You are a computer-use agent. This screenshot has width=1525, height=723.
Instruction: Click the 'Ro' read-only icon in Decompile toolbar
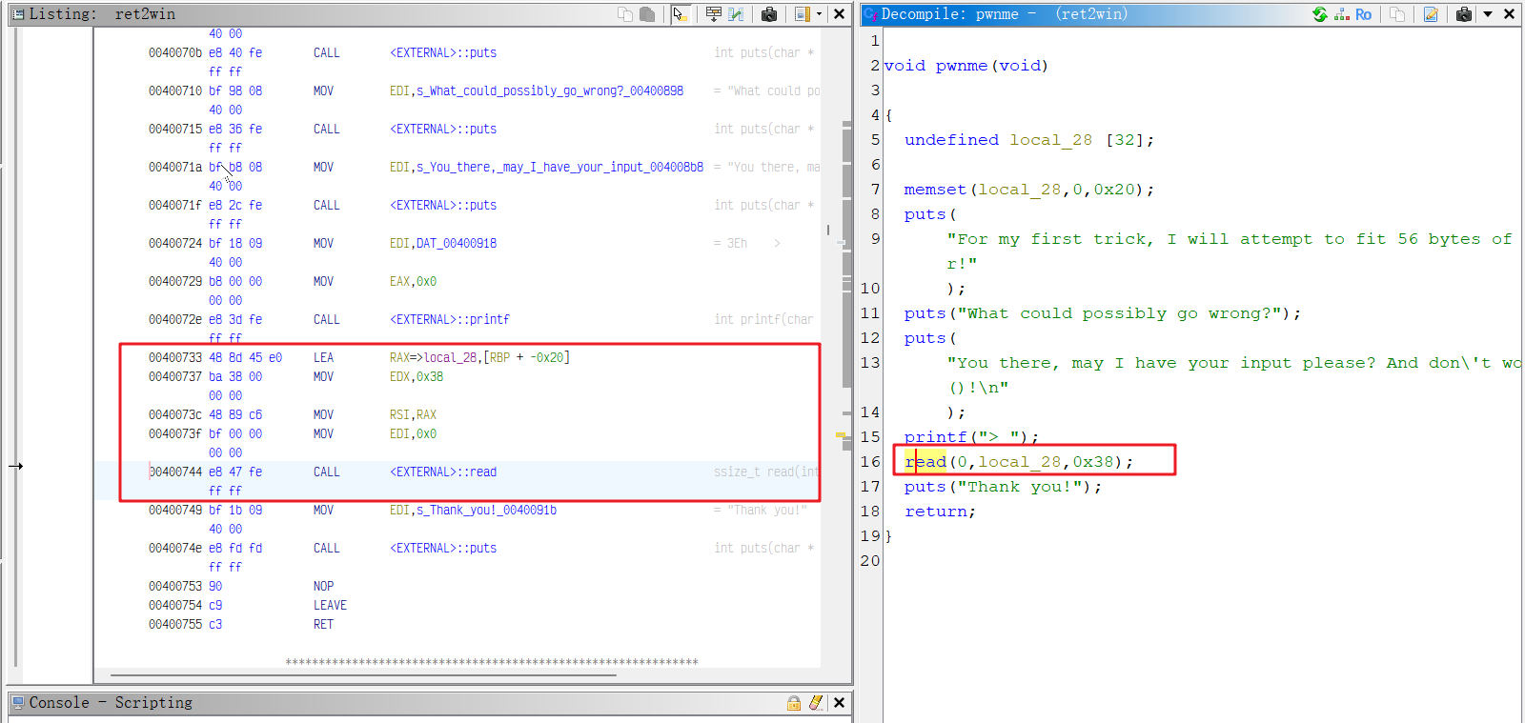tap(1363, 14)
